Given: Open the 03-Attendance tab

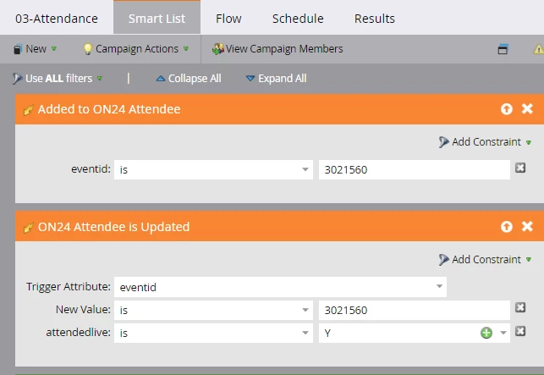Looking at the screenshot, I should [x=56, y=19].
